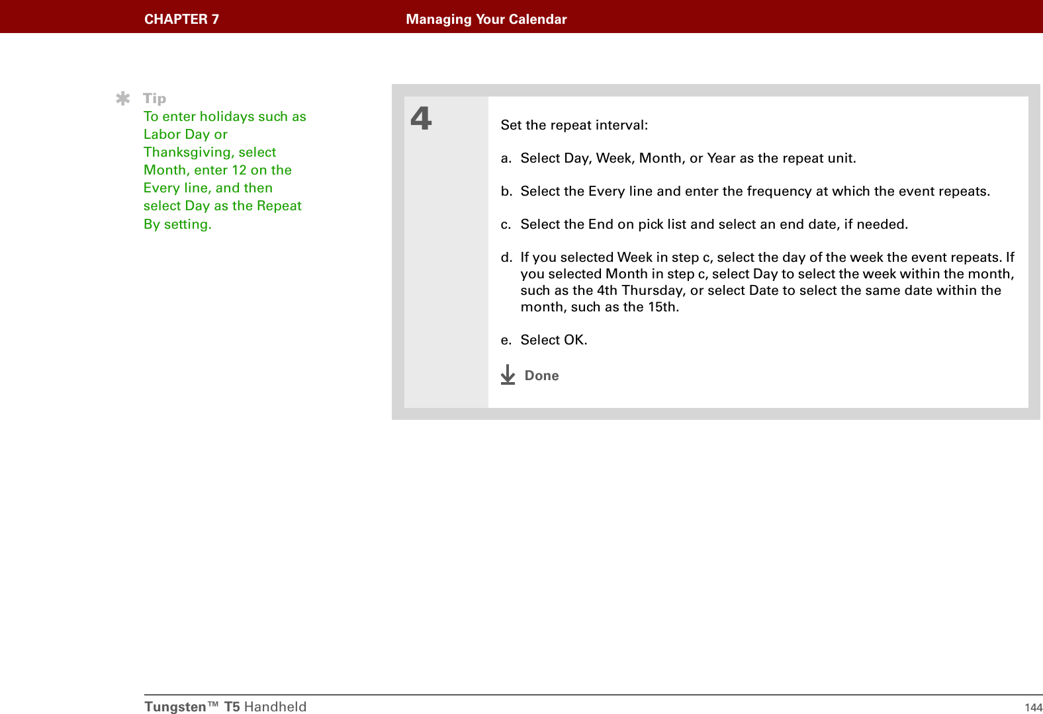Click step d about selected Week
The width and height of the screenshot is (1043, 714).
click(758, 282)
